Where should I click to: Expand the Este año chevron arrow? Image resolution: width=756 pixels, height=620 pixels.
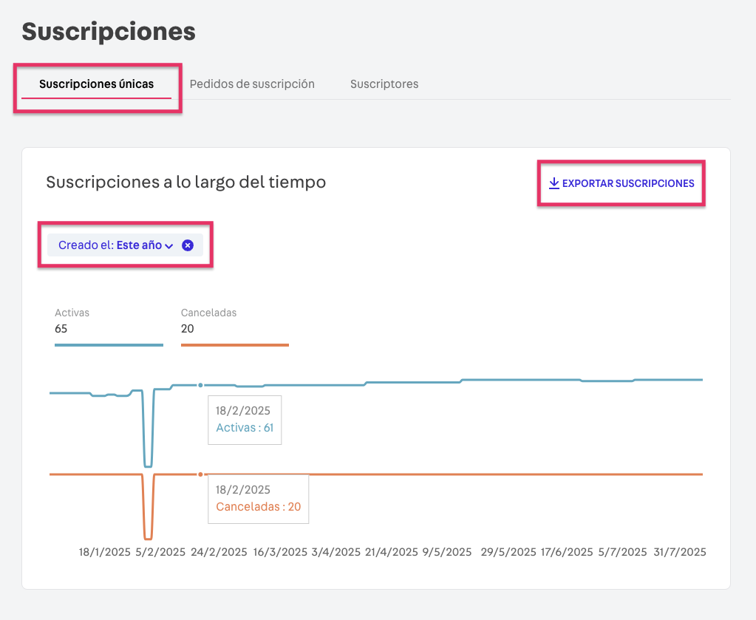pyautogui.click(x=168, y=246)
